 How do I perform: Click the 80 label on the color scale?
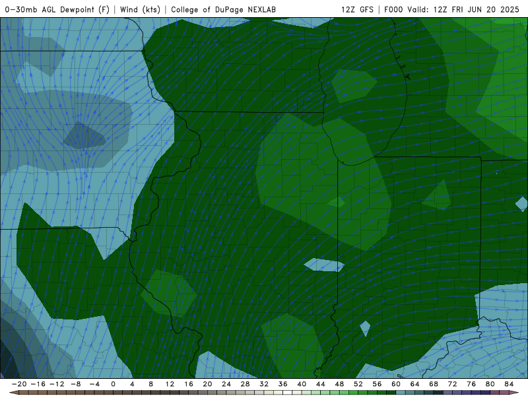click(490, 384)
